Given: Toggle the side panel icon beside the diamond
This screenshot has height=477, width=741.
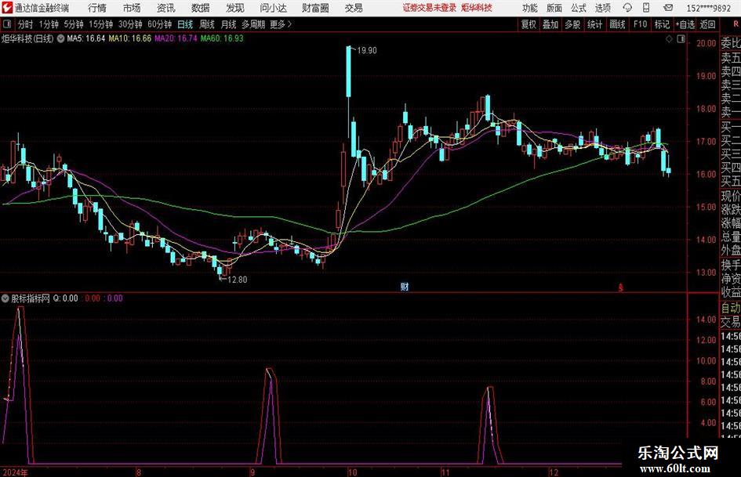Looking at the screenshot, I should click(x=681, y=39).
